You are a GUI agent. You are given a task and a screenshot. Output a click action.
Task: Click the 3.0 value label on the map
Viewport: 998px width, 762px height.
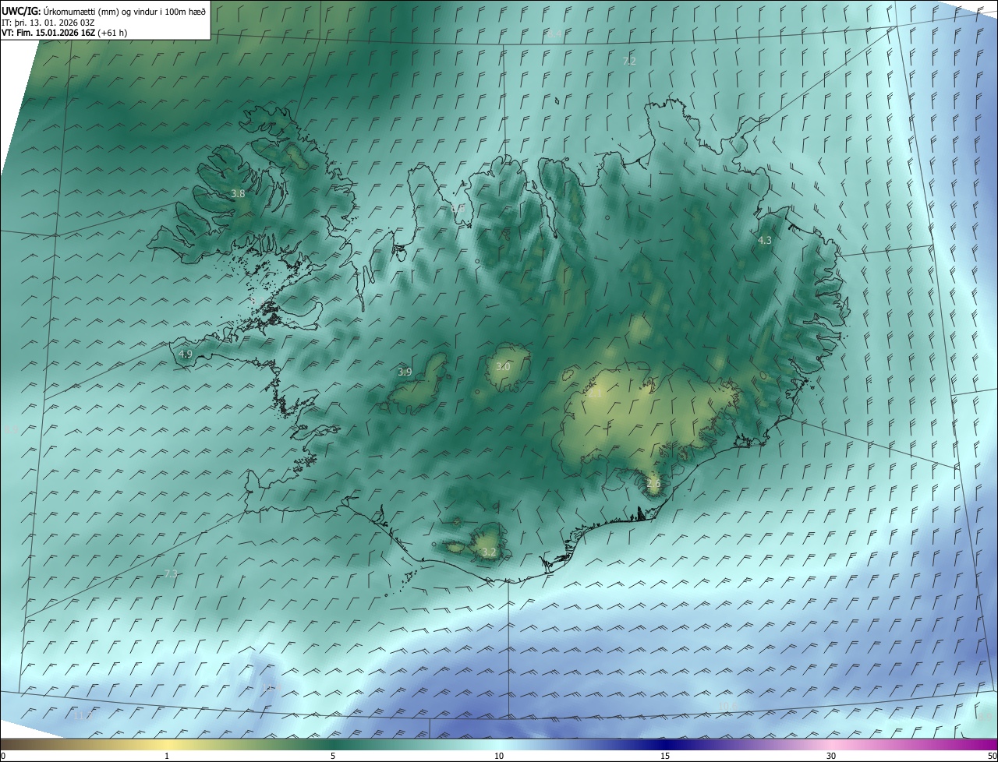503,367
